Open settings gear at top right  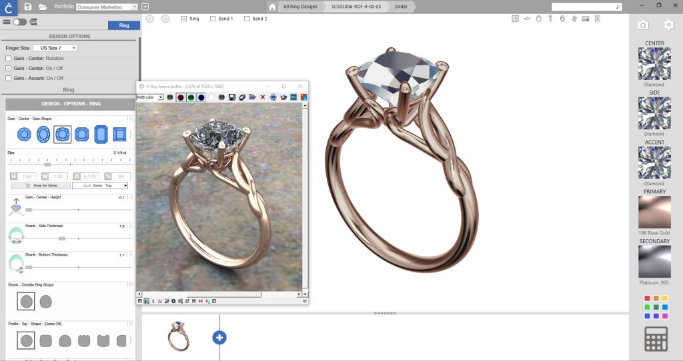pos(669,25)
